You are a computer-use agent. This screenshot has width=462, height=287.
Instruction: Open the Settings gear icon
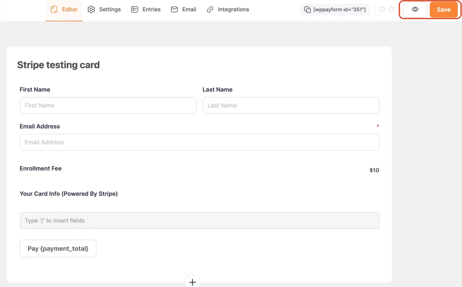coord(91,9)
